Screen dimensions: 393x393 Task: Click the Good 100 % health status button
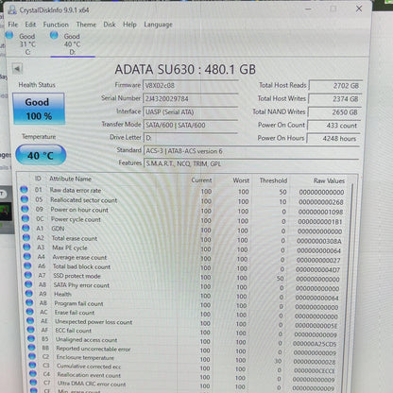pyautogui.click(x=39, y=109)
